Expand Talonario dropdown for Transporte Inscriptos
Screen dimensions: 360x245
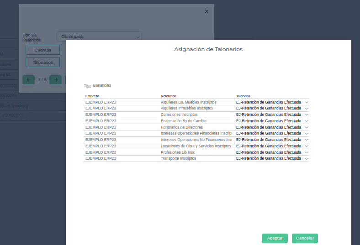307,159
